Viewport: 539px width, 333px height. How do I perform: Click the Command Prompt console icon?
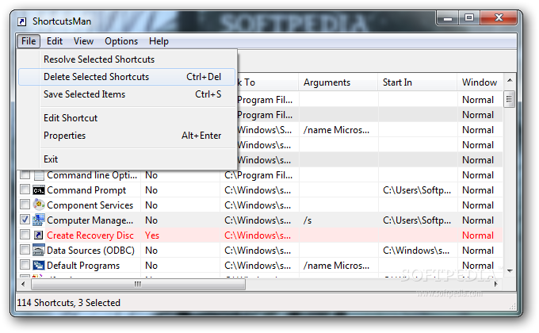39,190
